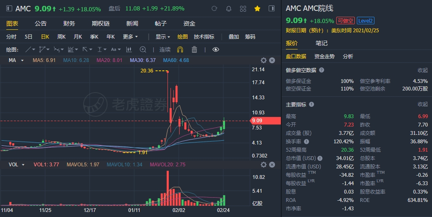Collapse 做多做空数据 section via 收起

(423, 70)
